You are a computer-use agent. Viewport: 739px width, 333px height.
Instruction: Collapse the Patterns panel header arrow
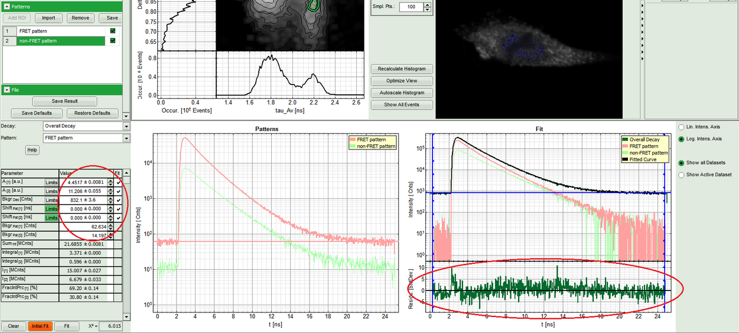7,6
